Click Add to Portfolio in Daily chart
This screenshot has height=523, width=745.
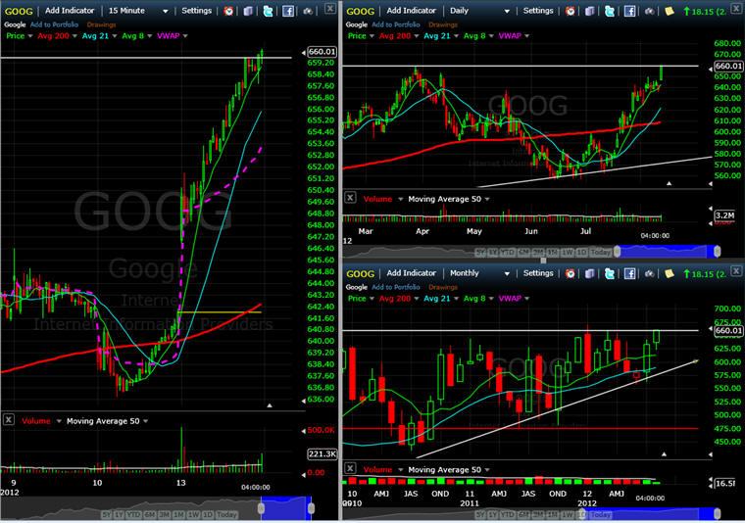396,24
